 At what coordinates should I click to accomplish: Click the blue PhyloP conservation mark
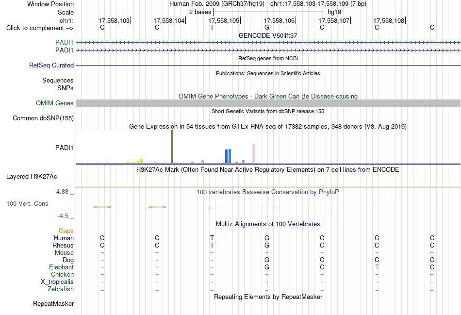[268, 207]
